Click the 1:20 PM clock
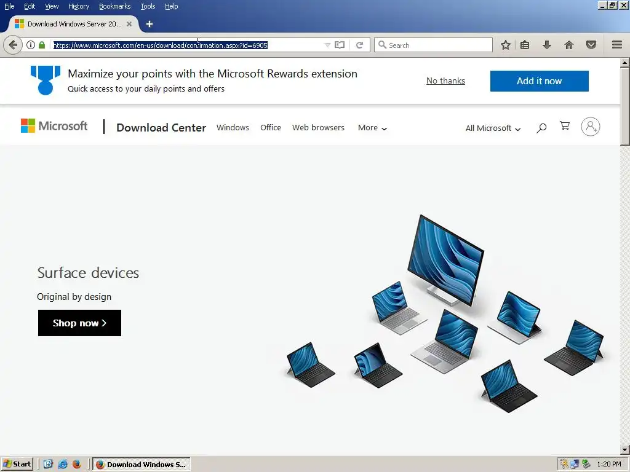This screenshot has width=630, height=472. 608,465
